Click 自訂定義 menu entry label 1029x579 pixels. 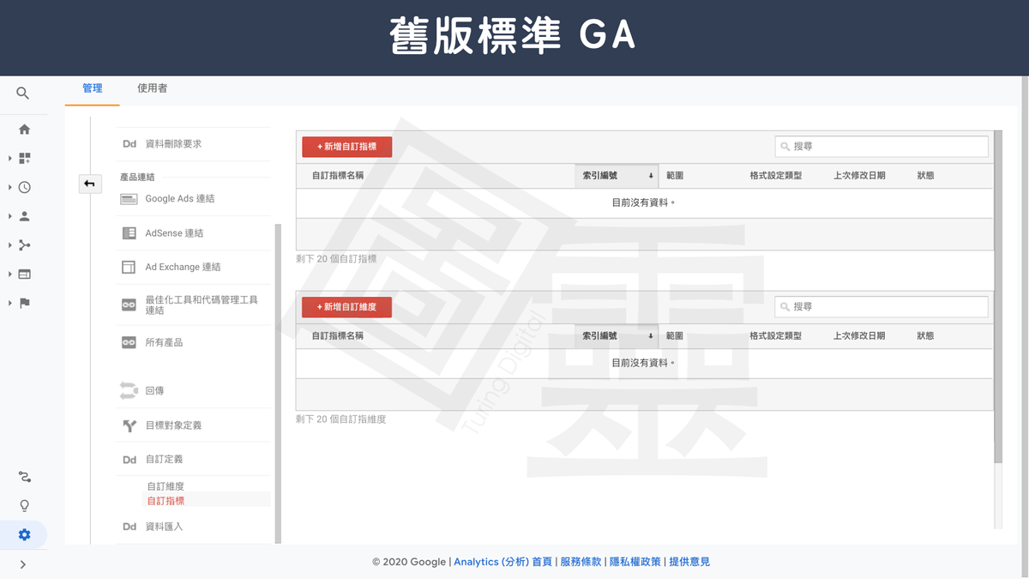[165, 460]
